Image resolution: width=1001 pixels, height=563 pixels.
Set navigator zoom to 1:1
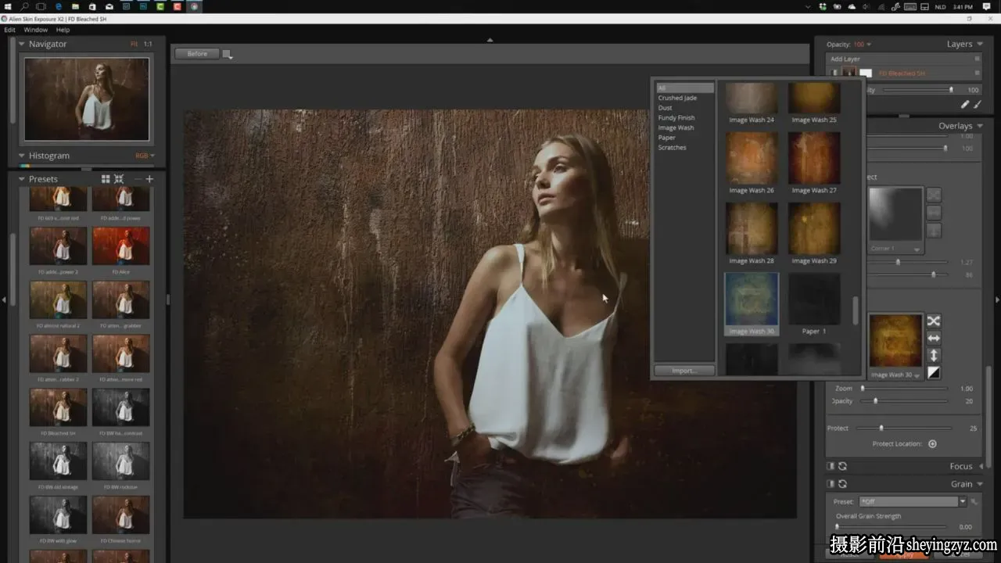coord(148,45)
